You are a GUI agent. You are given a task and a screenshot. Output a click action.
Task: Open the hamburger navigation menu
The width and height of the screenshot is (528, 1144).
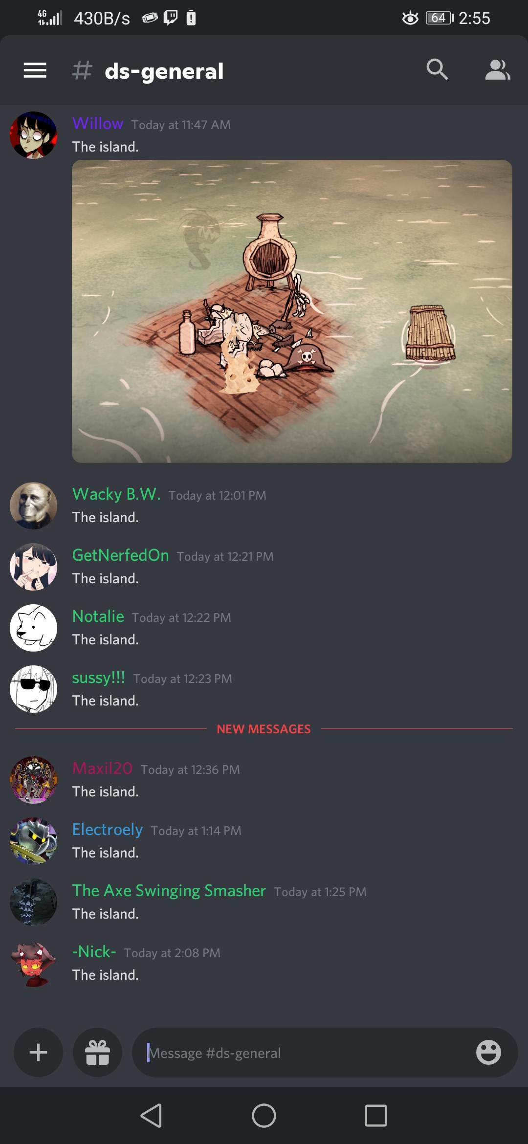pyautogui.click(x=35, y=70)
